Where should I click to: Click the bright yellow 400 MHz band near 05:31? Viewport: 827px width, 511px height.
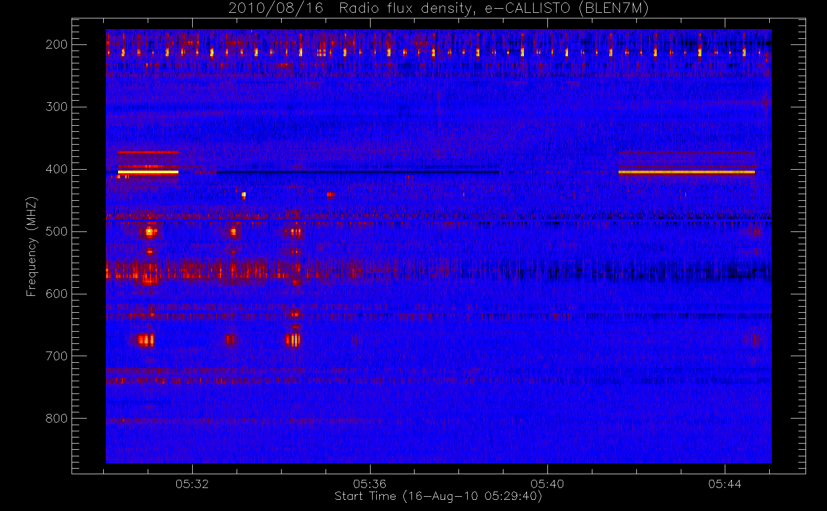148,172
